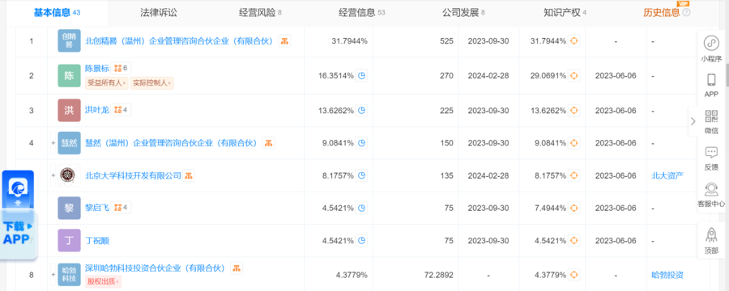The image size is (729, 291).
Task: Click the 陈 green avatar tile
Action: [69, 76]
